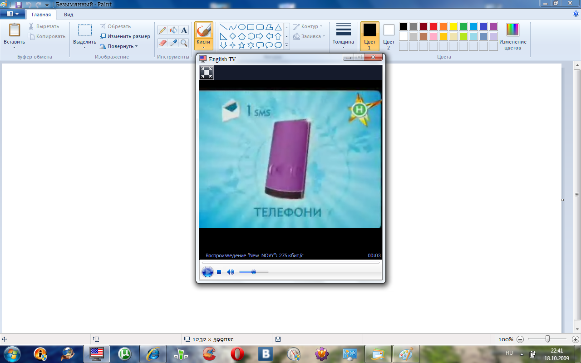
Task: Click Изменить размер button
Action: (x=125, y=36)
